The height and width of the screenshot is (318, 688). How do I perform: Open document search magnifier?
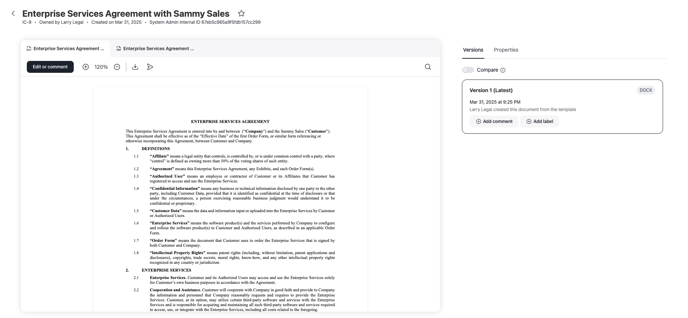(428, 67)
